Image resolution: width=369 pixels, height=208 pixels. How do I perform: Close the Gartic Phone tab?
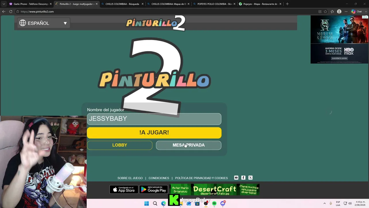point(51,4)
